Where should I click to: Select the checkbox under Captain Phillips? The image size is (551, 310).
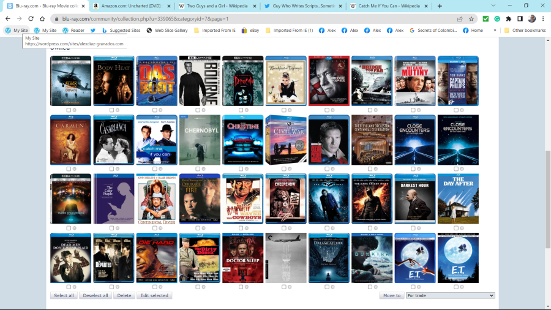click(456, 110)
